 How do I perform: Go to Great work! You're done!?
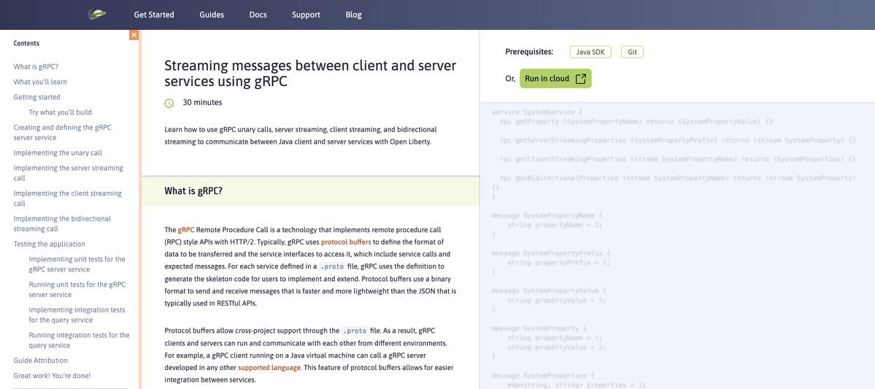(x=52, y=376)
